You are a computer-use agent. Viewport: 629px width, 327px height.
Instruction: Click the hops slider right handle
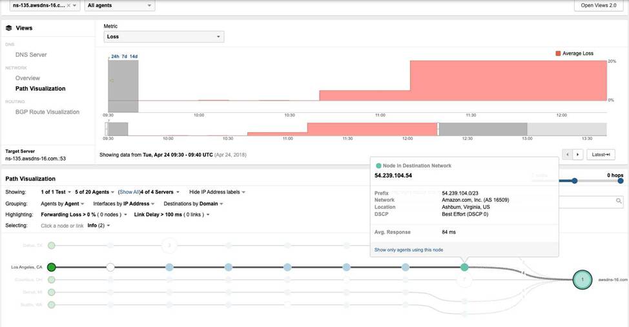(621, 181)
